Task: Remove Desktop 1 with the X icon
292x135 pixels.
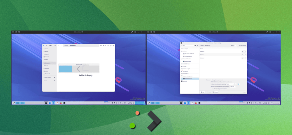Action: click(x=245, y=51)
